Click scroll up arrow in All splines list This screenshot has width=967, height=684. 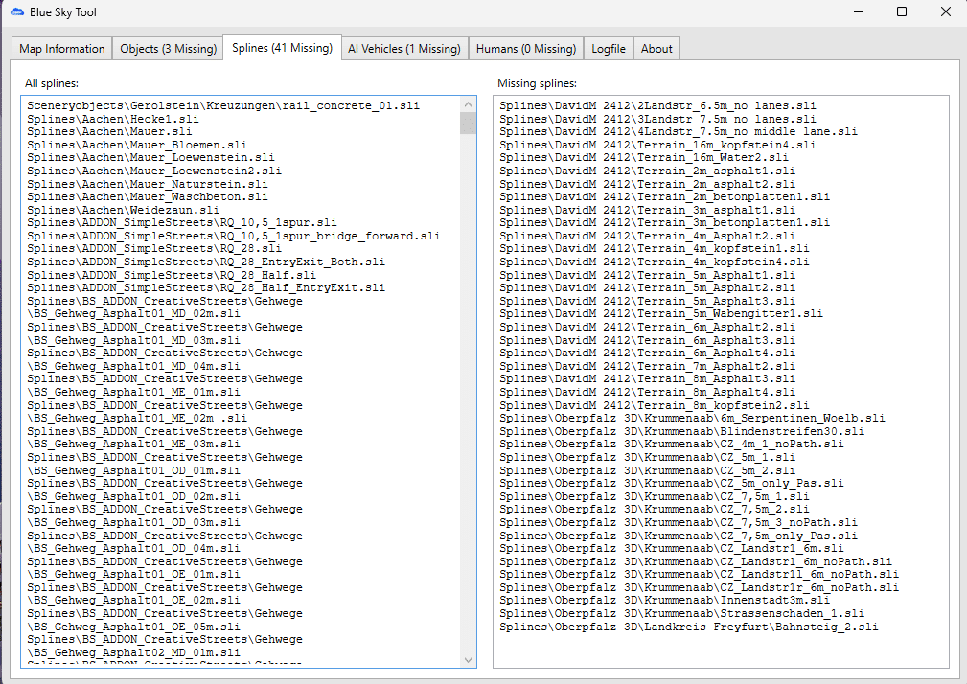tap(469, 104)
